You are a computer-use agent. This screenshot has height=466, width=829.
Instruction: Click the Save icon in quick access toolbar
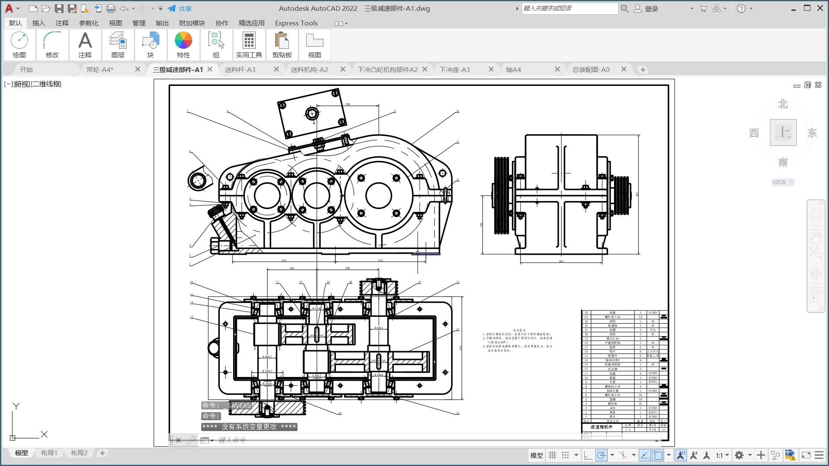59,8
